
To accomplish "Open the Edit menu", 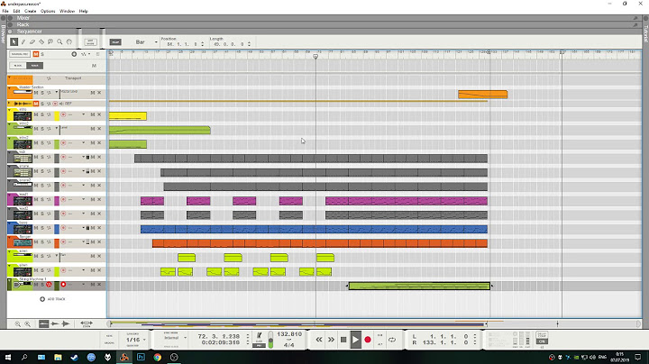I will (16, 11).
